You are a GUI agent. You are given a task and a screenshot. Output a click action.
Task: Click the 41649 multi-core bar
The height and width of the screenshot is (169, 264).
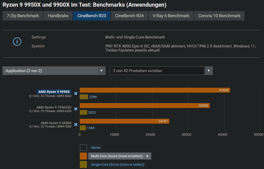click(x=155, y=90)
